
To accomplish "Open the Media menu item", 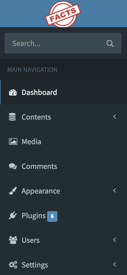I will tap(63, 141).
